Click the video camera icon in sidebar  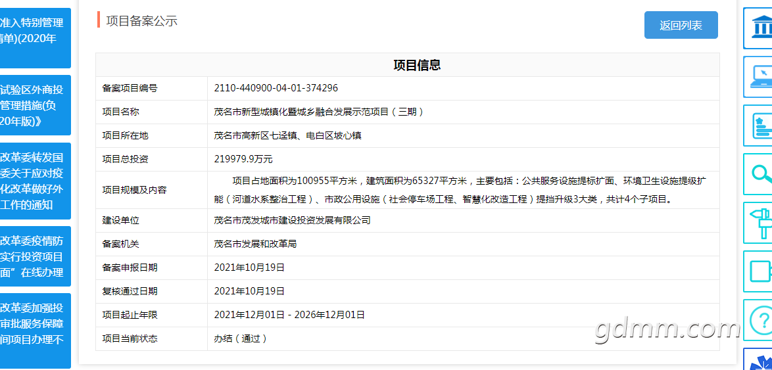(760, 271)
